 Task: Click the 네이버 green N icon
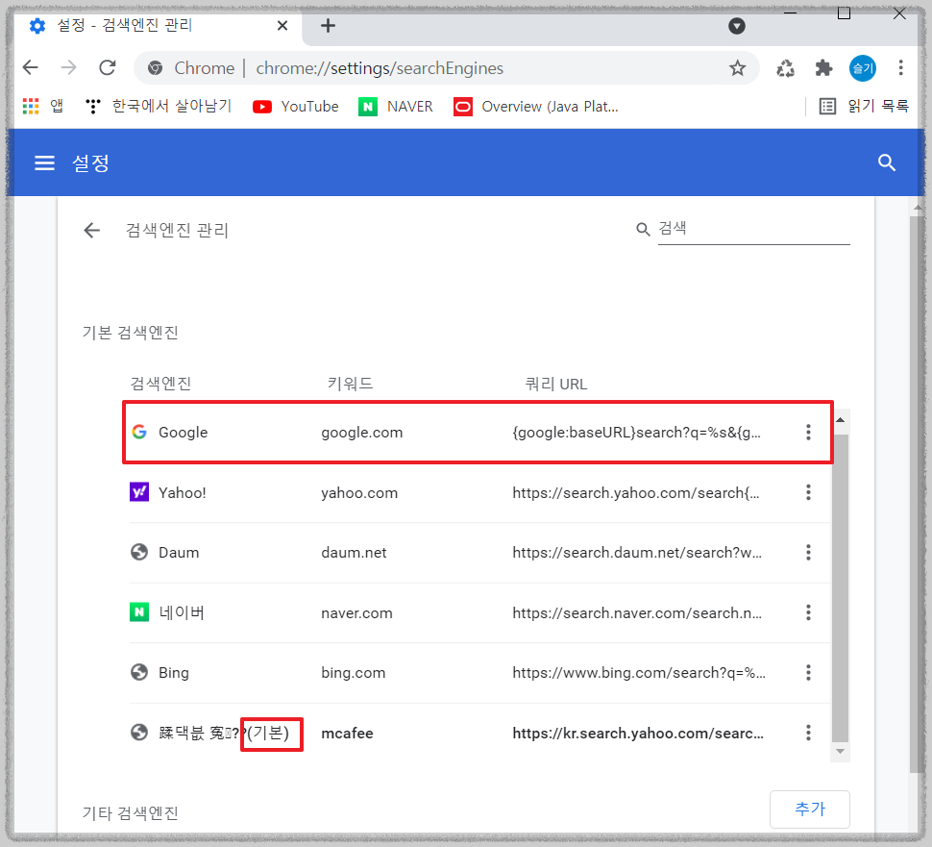click(x=139, y=612)
